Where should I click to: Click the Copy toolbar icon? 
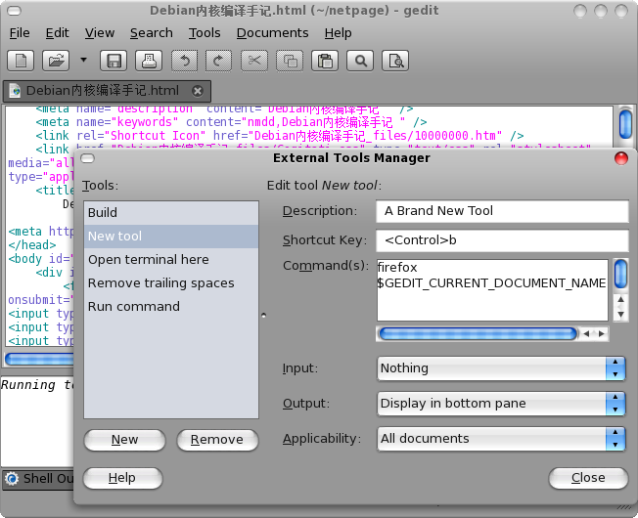point(290,61)
